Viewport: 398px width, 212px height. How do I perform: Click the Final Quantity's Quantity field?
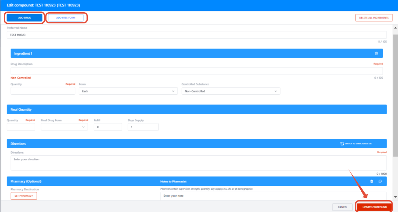coord(21,127)
